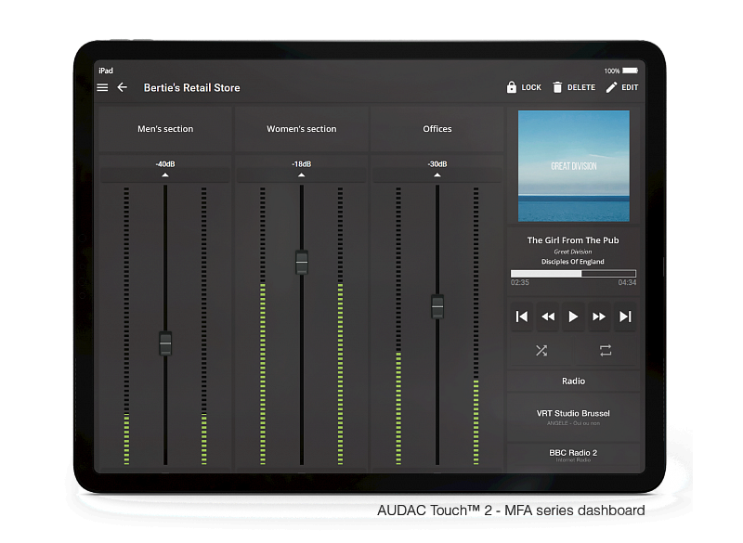Viewport: 743px width, 543px height.
Task: Skip to the previous track
Action: [522, 317]
